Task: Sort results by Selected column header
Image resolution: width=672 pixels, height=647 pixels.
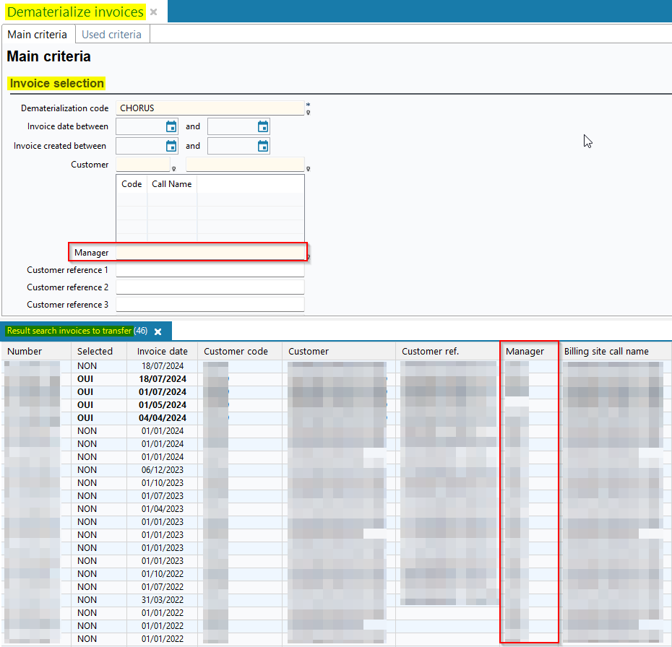Action: tap(95, 352)
